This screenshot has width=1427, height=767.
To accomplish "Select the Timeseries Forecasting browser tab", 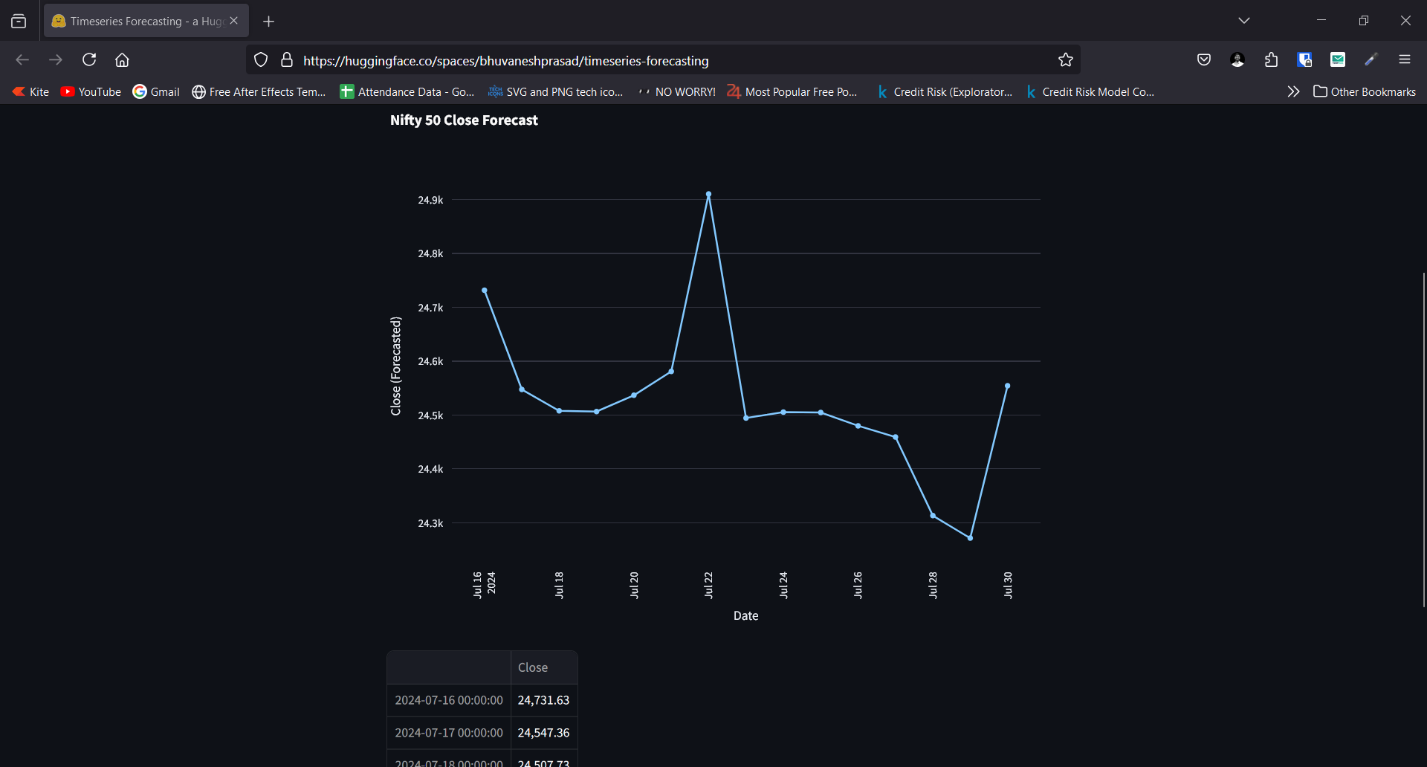I will point(146,21).
